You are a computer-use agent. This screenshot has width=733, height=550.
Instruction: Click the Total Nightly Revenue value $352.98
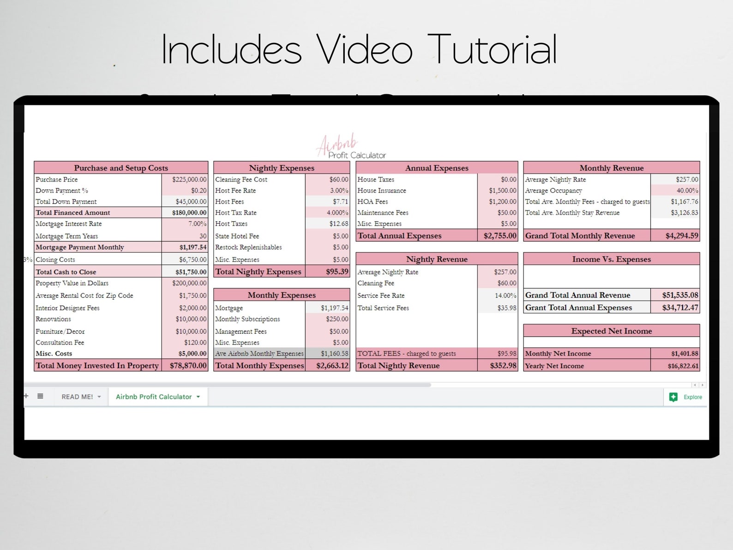(x=498, y=366)
